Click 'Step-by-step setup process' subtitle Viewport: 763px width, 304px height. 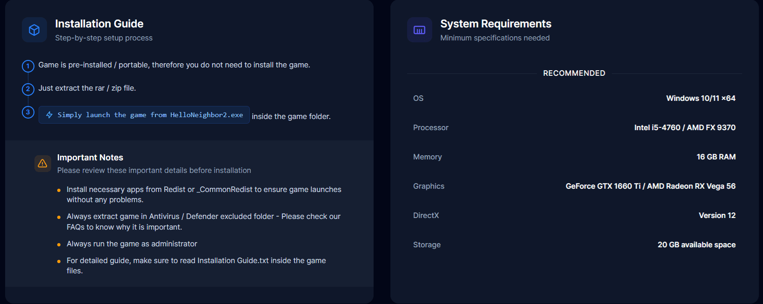click(x=104, y=38)
